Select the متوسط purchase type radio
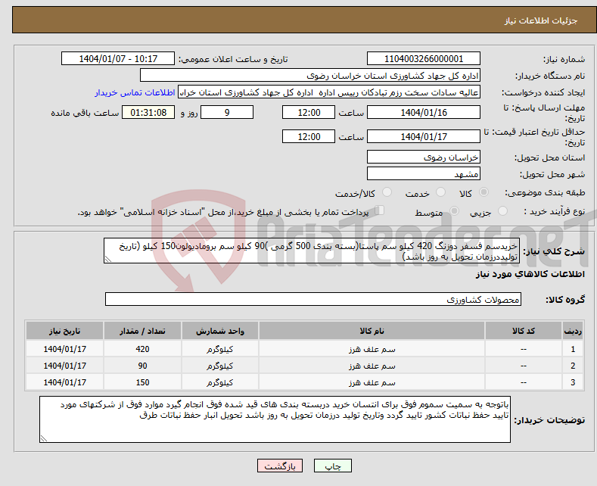Viewport: 597px width, 486px height. (454, 210)
